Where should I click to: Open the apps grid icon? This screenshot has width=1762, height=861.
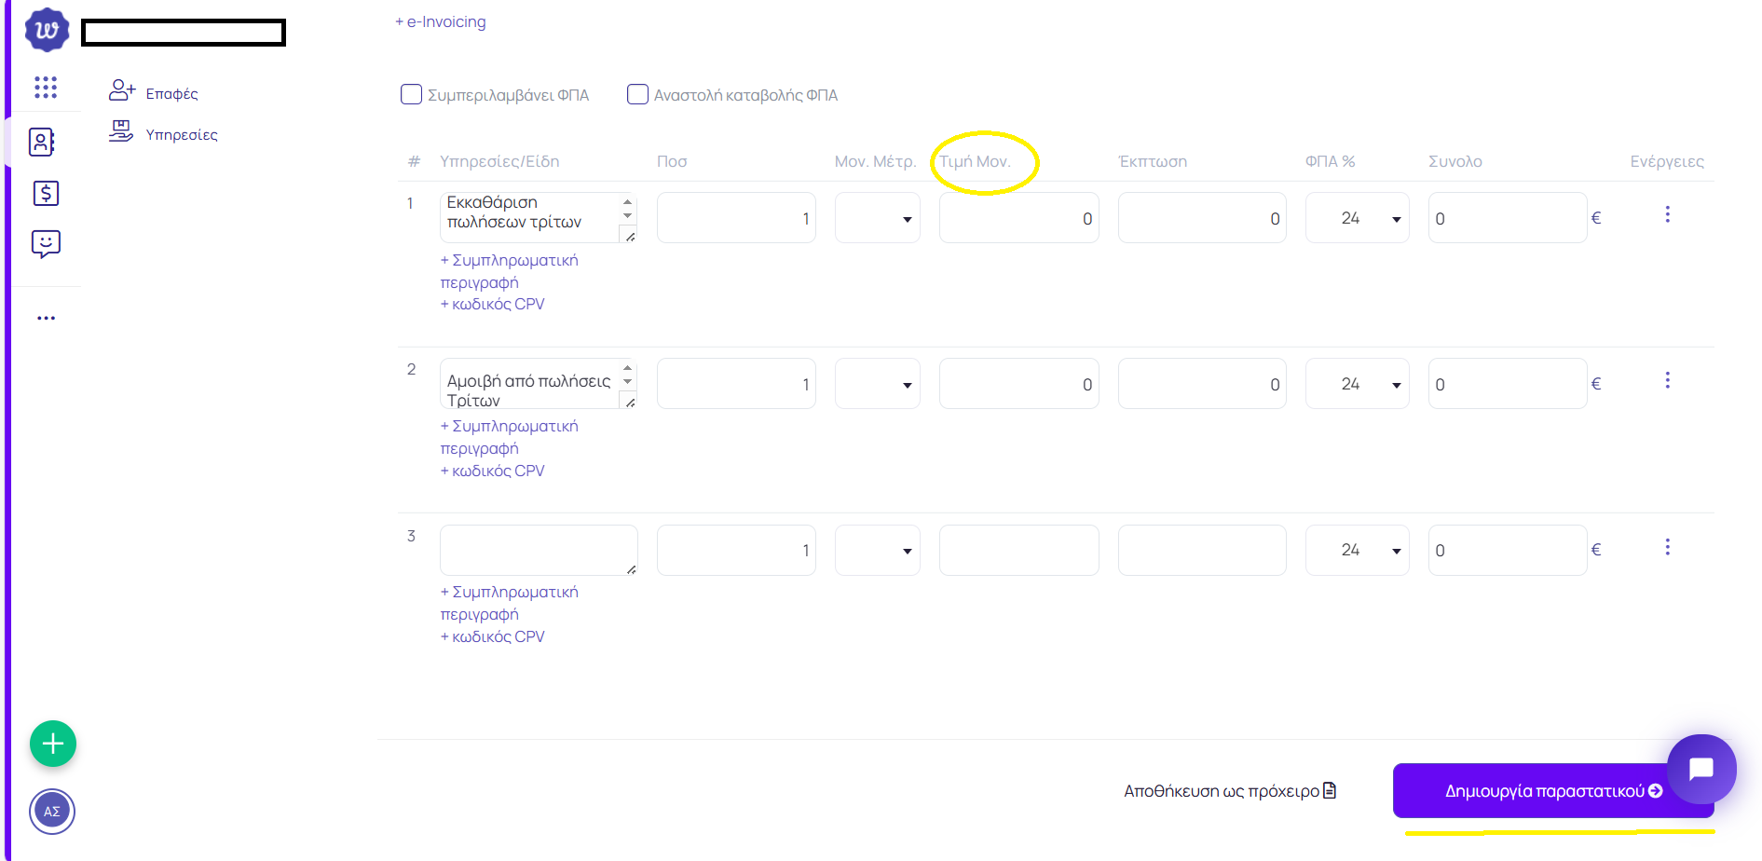point(46,88)
